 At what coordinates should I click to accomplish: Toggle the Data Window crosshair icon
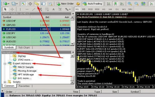[x=30, y=4]
